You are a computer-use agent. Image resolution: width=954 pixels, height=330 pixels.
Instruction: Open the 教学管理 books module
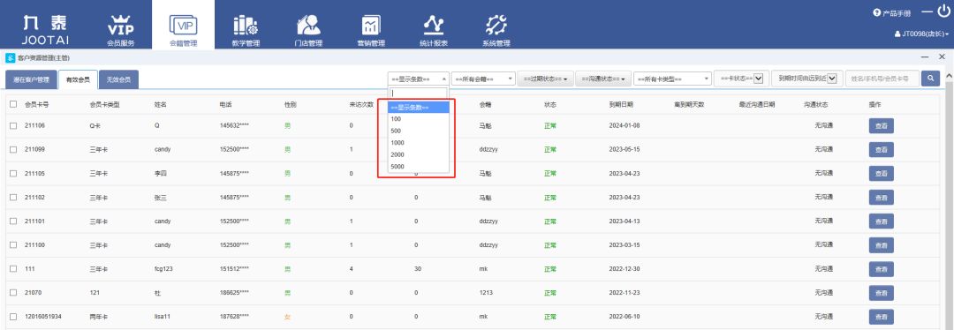tap(246, 30)
